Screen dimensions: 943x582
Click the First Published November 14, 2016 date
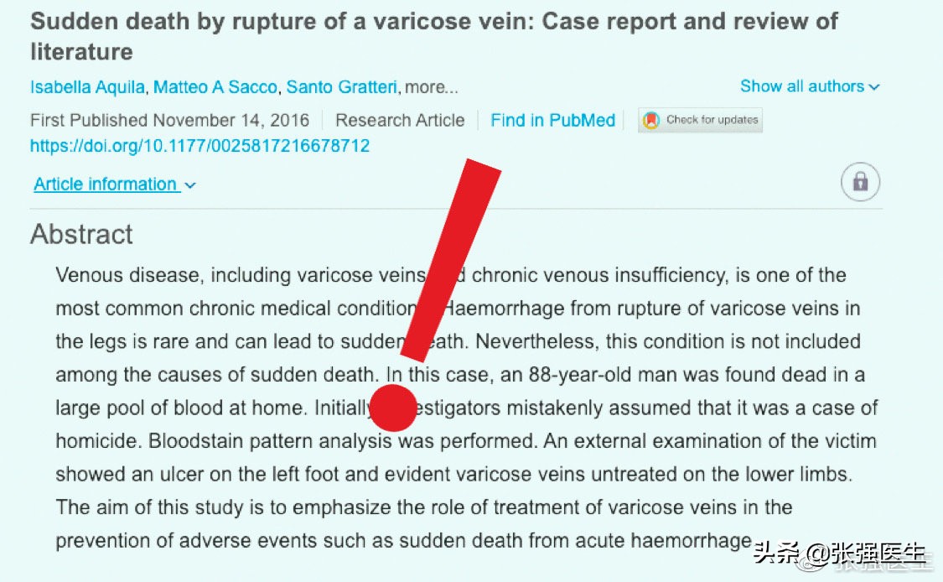(x=169, y=120)
